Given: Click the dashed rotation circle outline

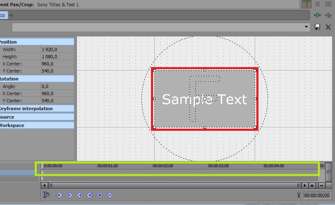Looking at the screenshot, I should tap(142, 99).
